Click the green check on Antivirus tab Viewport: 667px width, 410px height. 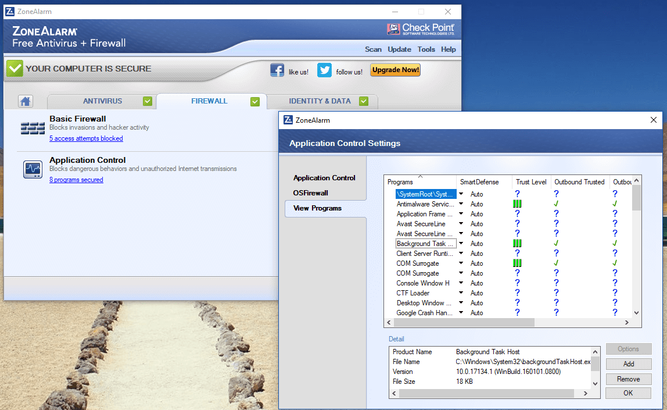coord(148,101)
